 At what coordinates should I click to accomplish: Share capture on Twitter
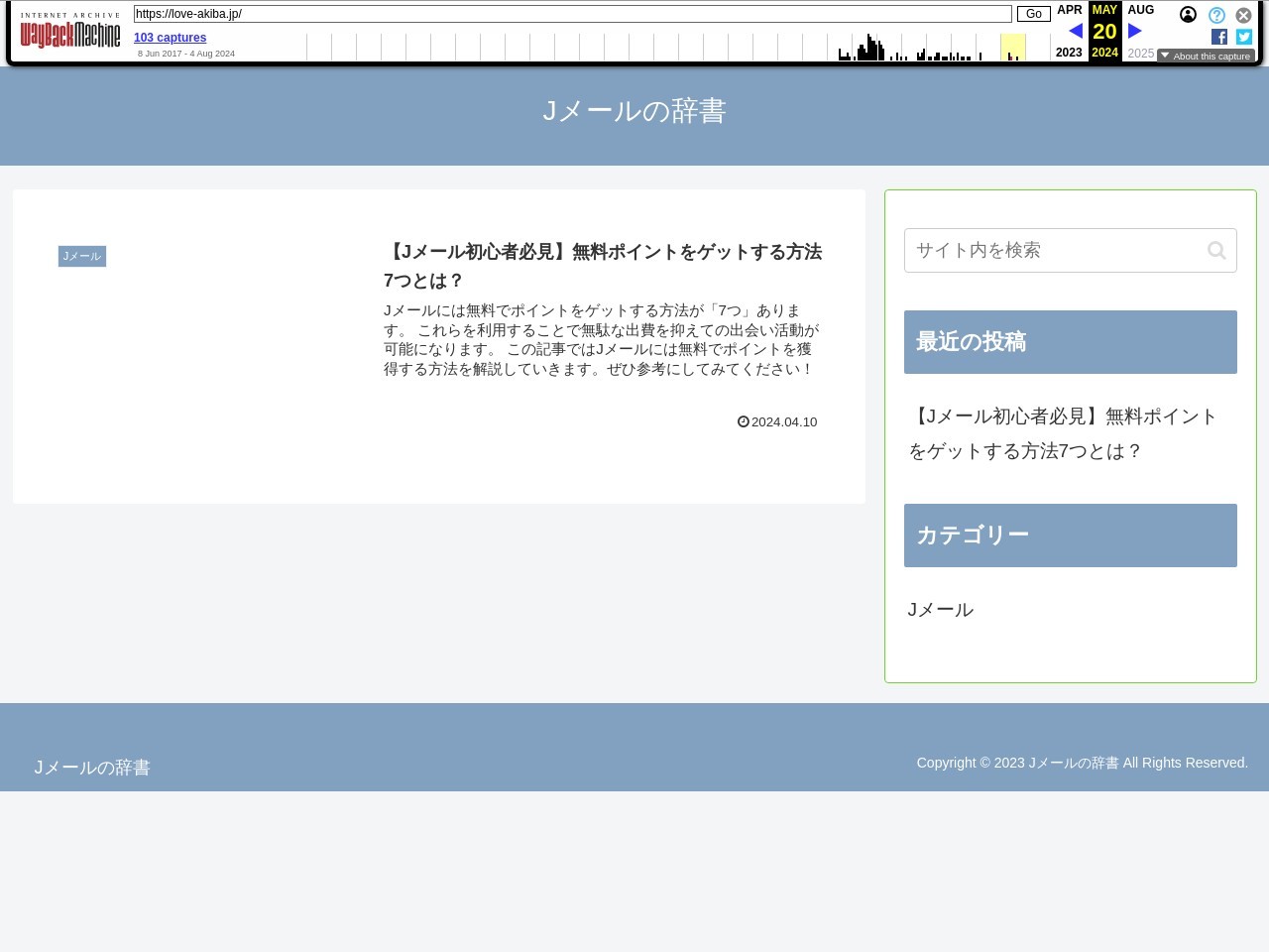click(1244, 37)
